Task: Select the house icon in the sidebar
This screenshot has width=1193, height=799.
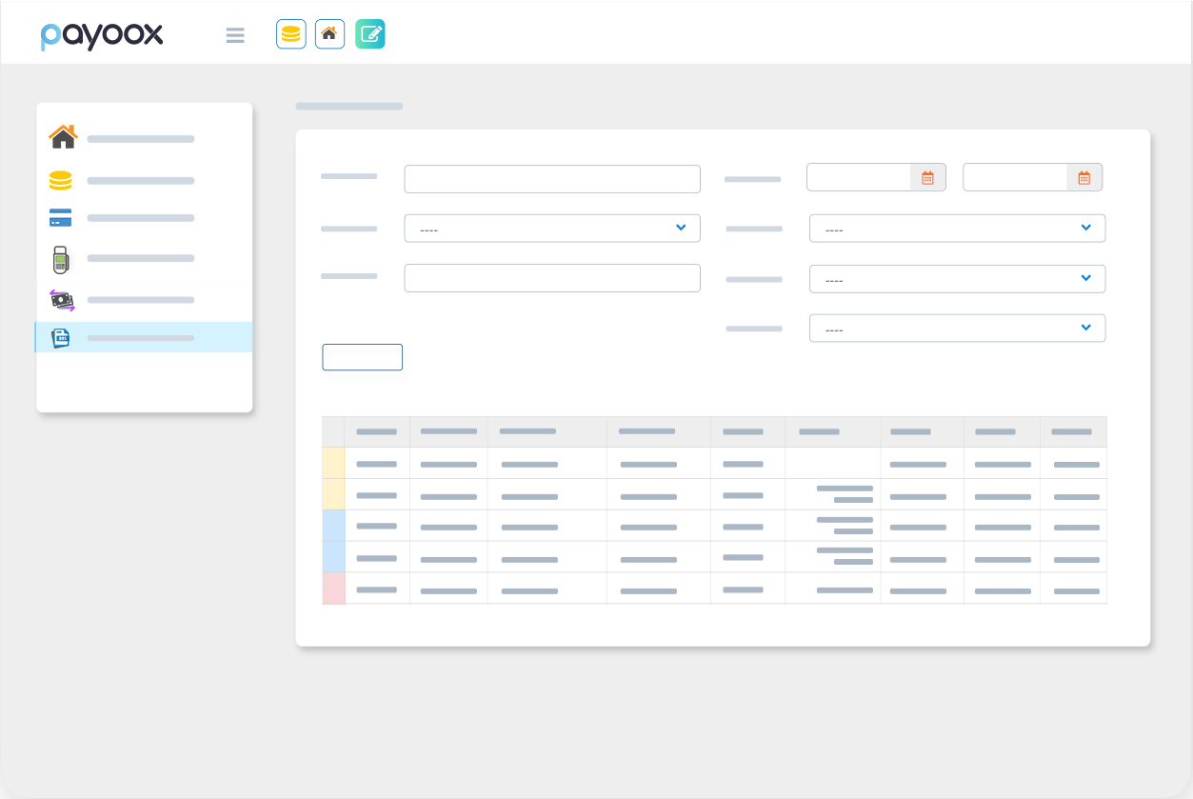Action: point(63,136)
